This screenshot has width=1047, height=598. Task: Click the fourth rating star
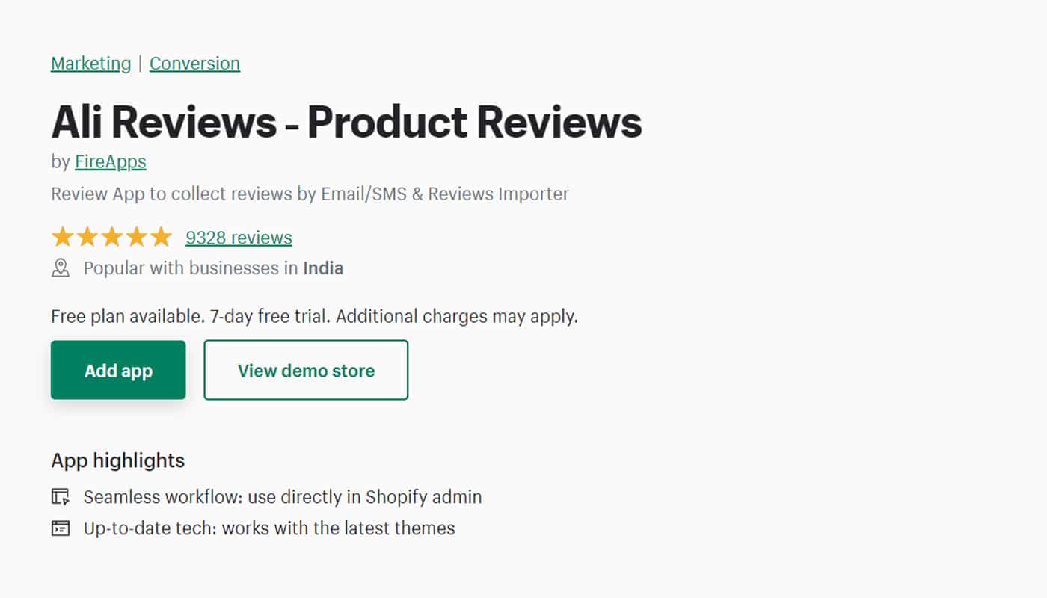[137, 238]
